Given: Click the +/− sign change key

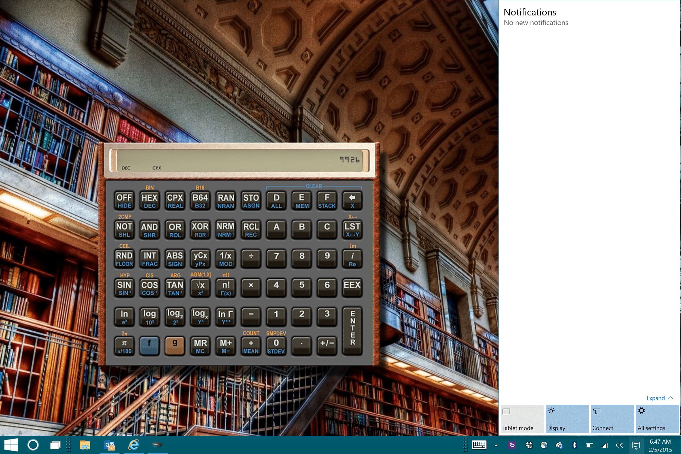Looking at the screenshot, I should [327, 346].
